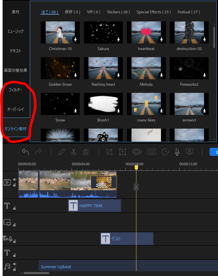Viewport: 218px width, 276px height.
Task: Click the undo arrow in the toolbar
Action: [26, 152]
